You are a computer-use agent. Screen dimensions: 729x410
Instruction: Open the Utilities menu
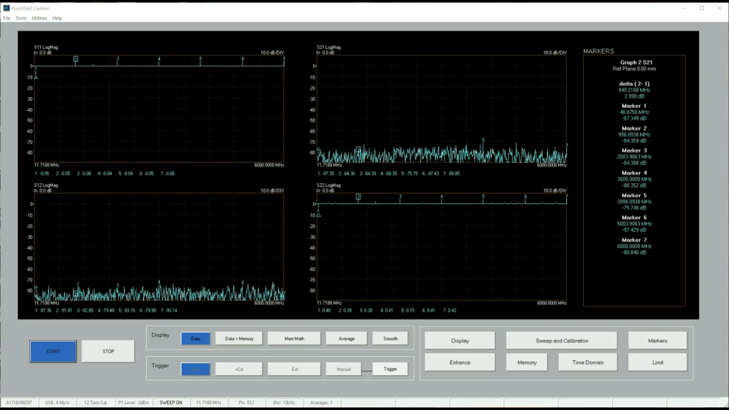click(x=39, y=18)
